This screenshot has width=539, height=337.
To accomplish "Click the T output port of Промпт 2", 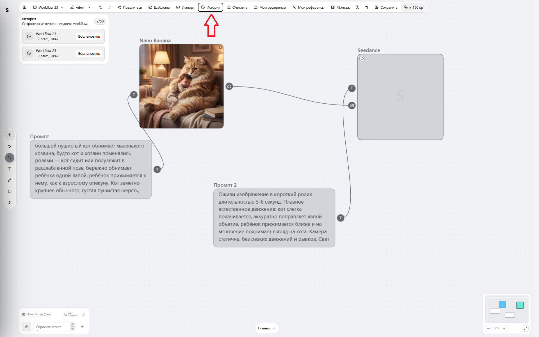I will tap(341, 218).
